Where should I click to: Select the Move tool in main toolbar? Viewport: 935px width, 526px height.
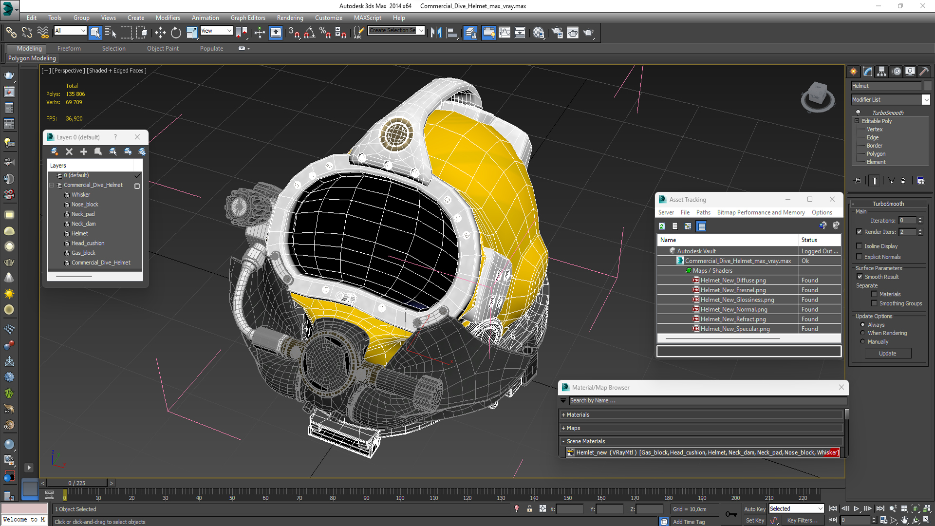(x=160, y=33)
